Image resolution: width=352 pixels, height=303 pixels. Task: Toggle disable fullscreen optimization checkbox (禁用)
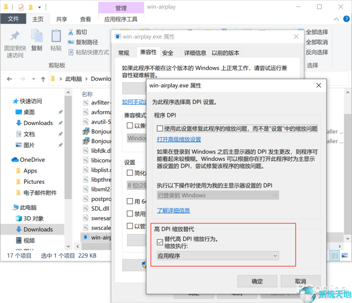130,213
